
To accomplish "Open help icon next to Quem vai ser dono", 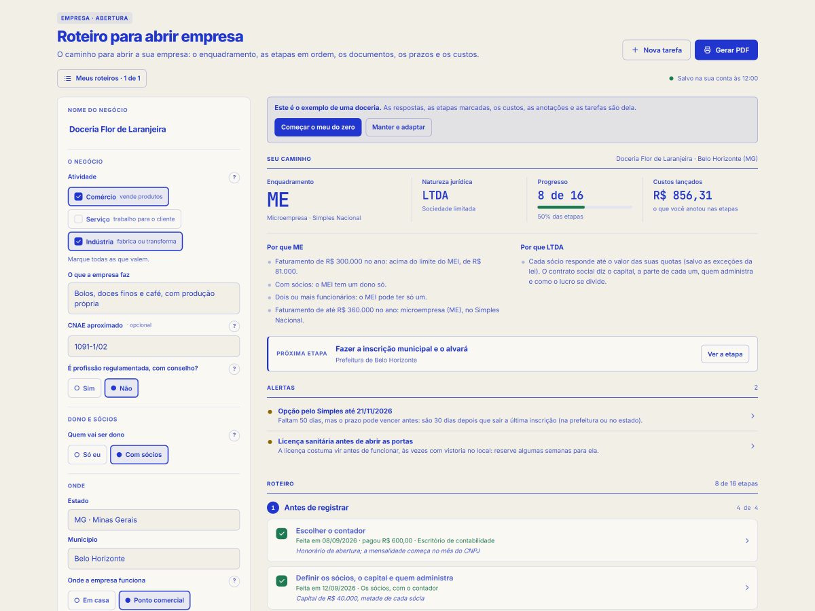I will pyautogui.click(x=234, y=436).
